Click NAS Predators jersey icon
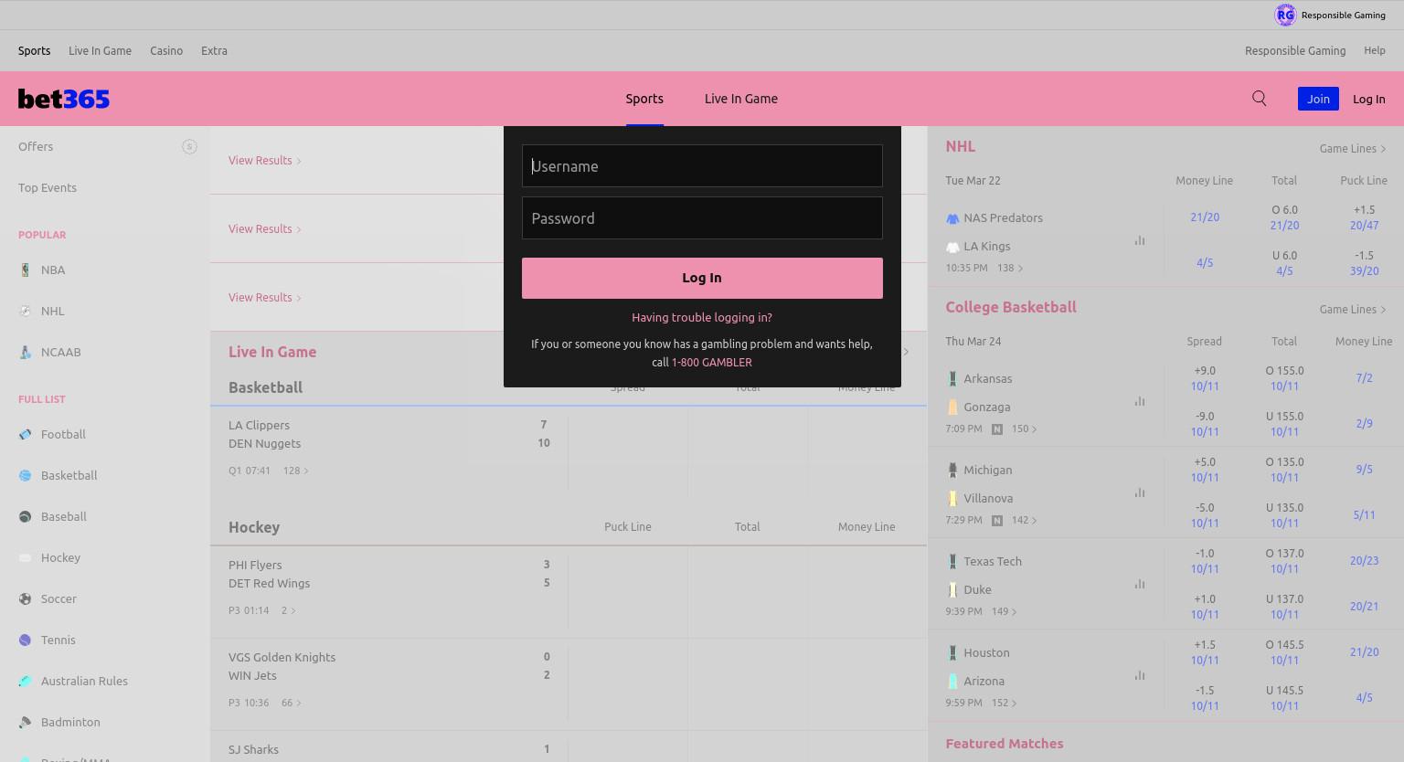The image size is (1404, 762). [952, 218]
